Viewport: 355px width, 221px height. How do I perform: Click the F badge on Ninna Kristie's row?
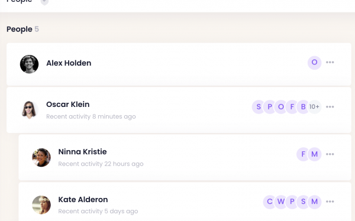click(303, 154)
